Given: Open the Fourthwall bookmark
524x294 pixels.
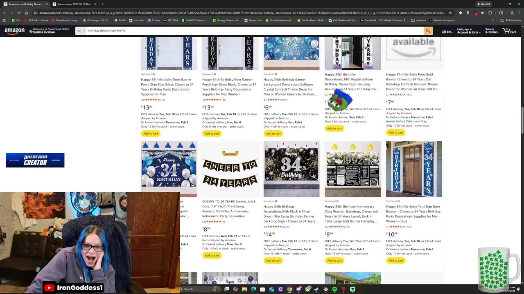Looking at the screenshot, I should point(368,20).
